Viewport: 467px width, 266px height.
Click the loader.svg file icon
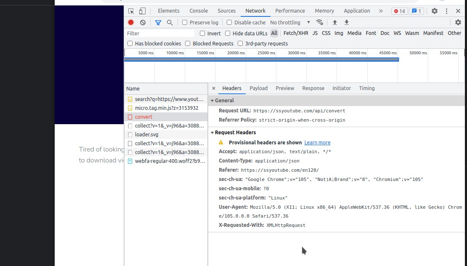point(130,135)
